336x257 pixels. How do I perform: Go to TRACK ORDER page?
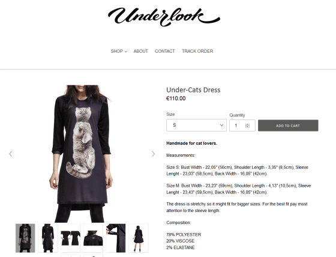pyautogui.click(x=197, y=51)
